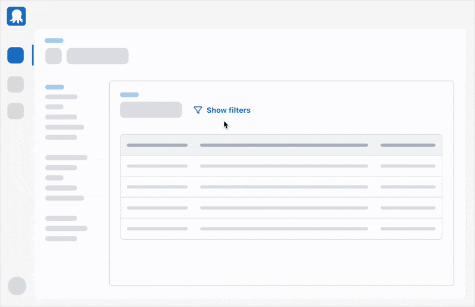Open the last item in the left menu

(x=61, y=239)
